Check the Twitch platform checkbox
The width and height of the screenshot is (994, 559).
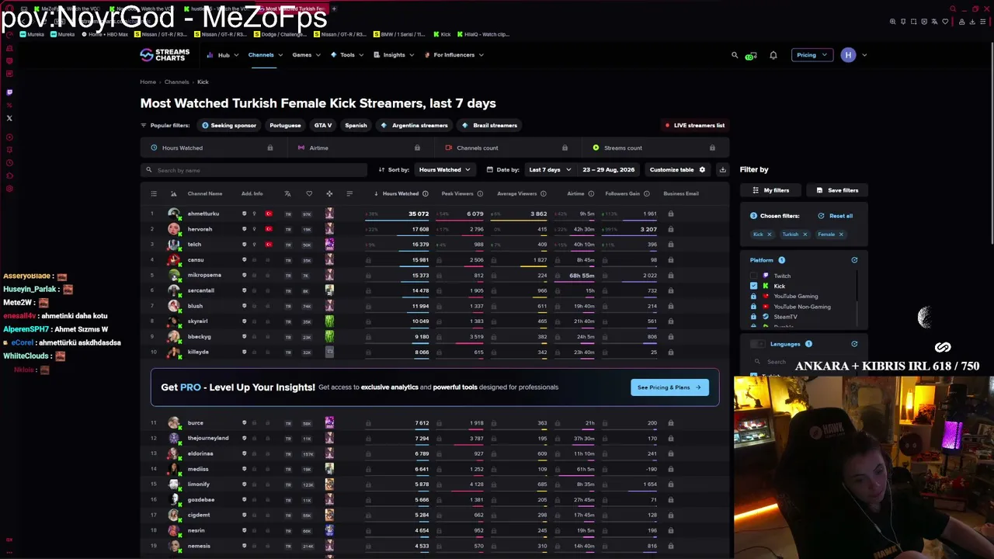point(753,276)
